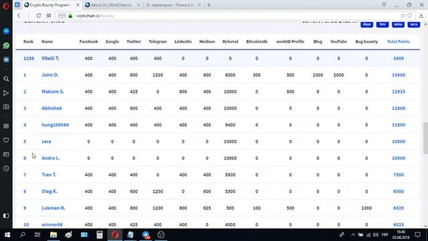The width and height of the screenshot is (428, 241).
Task: Show hidden system tray icons
Action: click(353, 235)
